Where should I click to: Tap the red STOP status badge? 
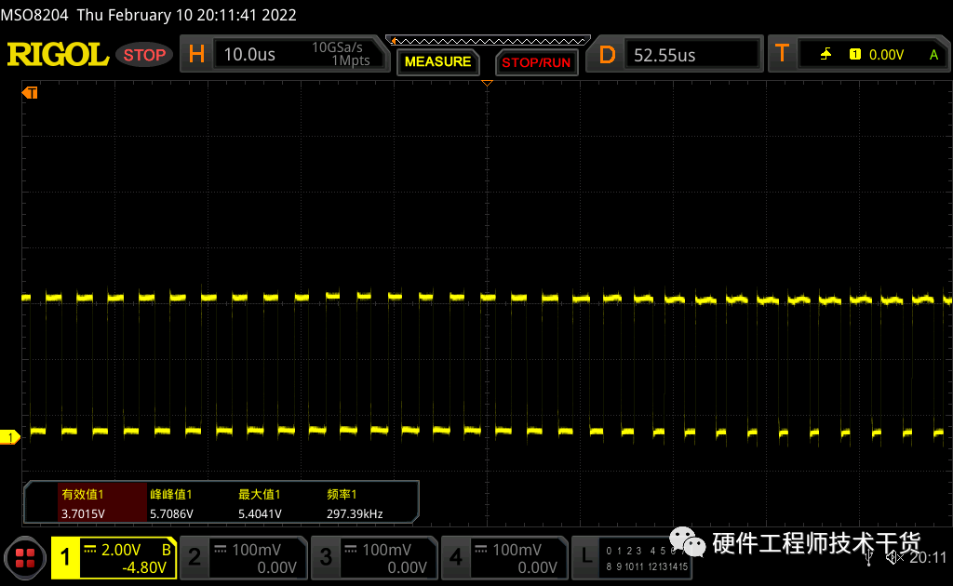[x=144, y=55]
